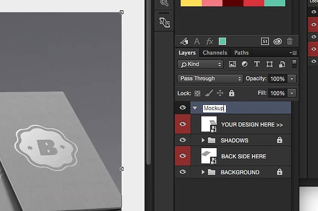Select the dark maroon library color swatch
This screenshot has height=211, width=318.
tap(233, 3)
